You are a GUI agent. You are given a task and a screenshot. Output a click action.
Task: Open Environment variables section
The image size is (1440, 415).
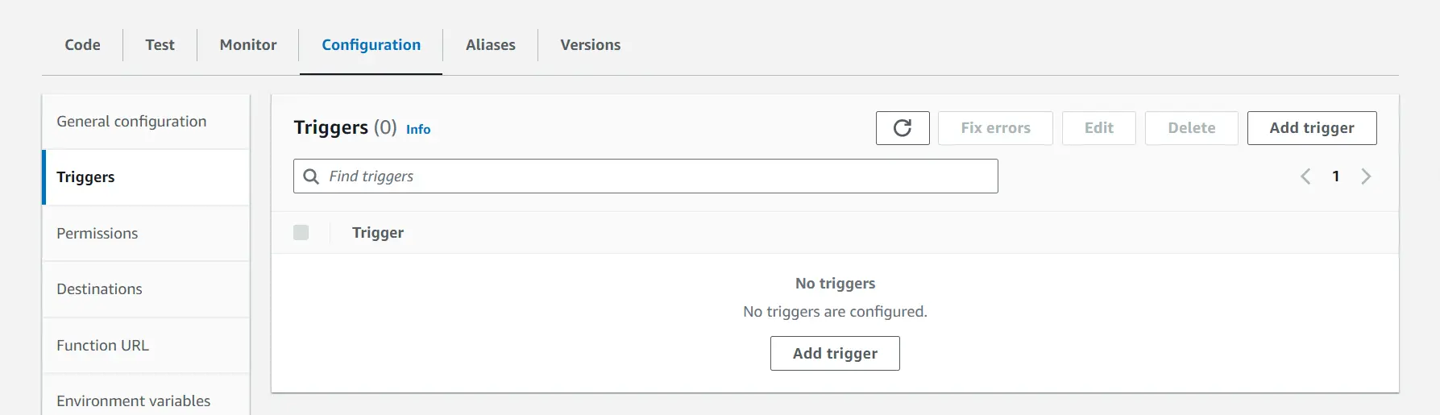[133, 400]
